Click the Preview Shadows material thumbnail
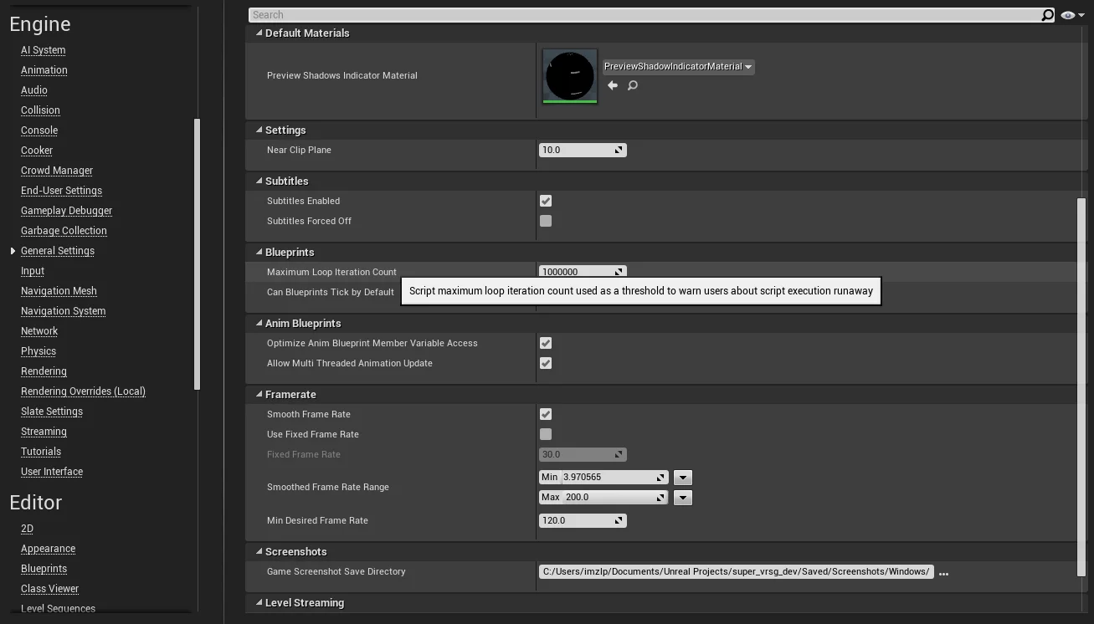Screen dimensions: 1094x624 [x=570, y=76]
